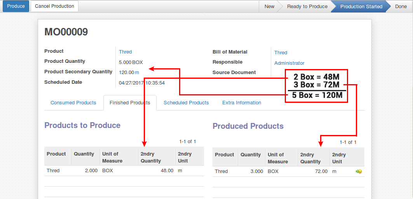
Task: Click the Ready to Produce status step
Action: coord(307,7)
